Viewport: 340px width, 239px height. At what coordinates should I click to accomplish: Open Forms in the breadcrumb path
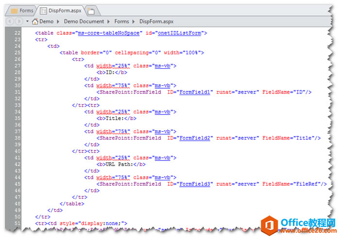click(x=121, y=21)
